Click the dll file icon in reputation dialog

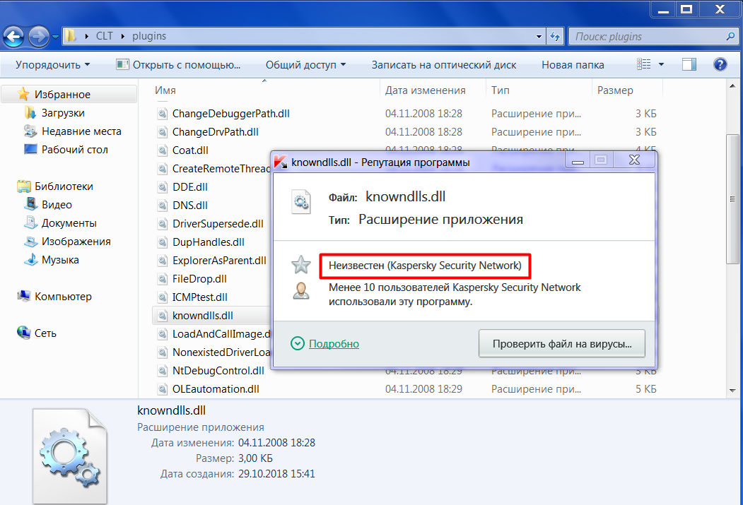pyautogui.click(x=301, y=202)
